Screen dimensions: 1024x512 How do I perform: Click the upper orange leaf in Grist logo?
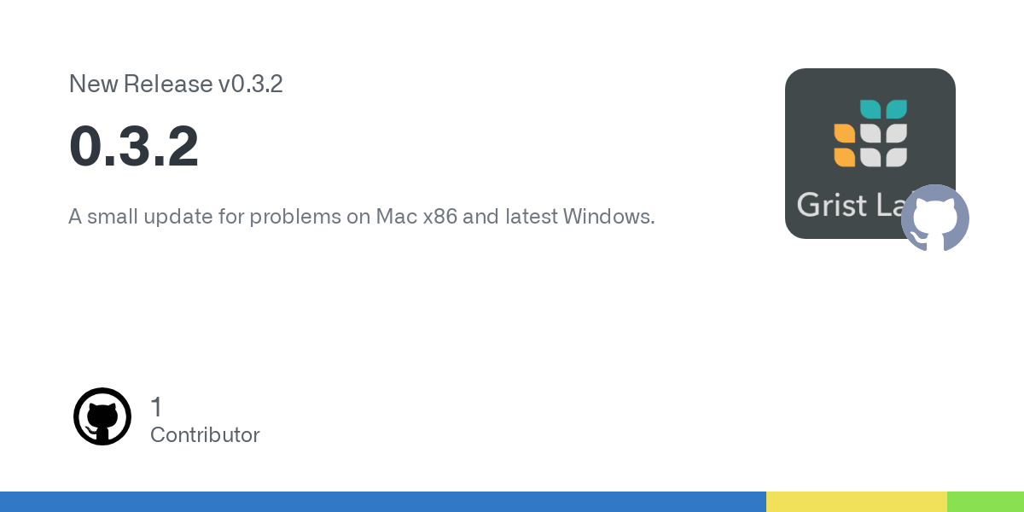pos(844,133)
